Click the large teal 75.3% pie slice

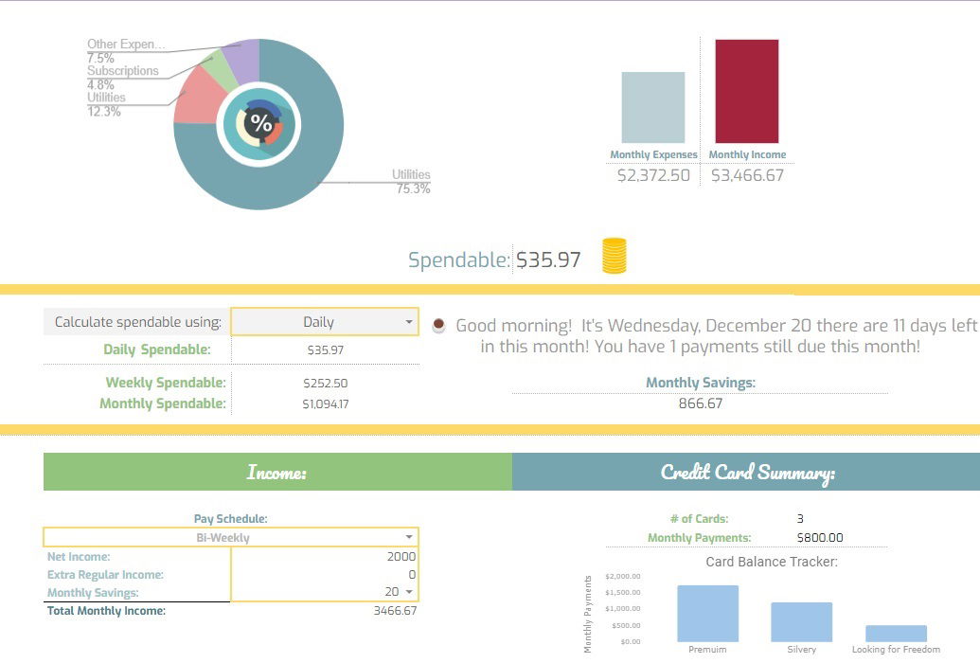(294, 169)
